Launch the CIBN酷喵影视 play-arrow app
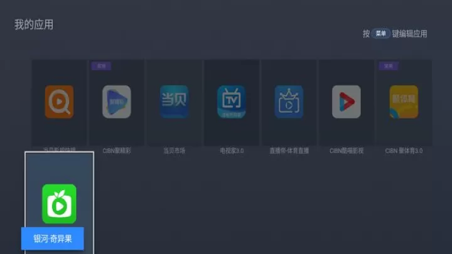 click(346, 102)
